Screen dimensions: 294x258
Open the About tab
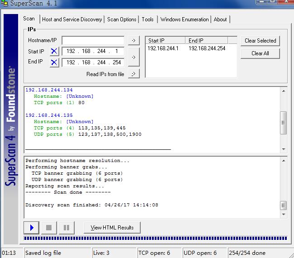[220, 19]
